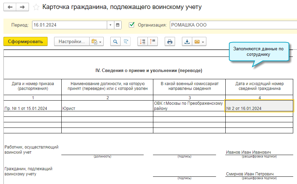The image size is (297, 184).
Task: Save the report using the download icon
Action: click(187, 42)
